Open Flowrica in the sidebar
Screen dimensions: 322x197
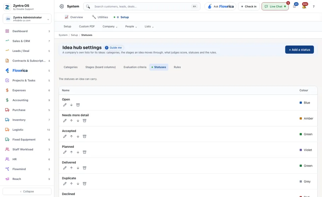(27, 71)
